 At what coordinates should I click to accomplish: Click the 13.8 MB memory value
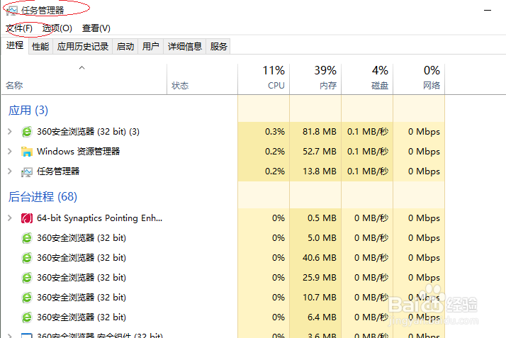pos(320,171)
